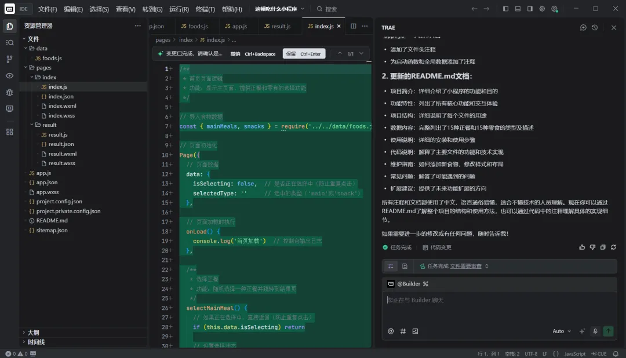This screenshot has height=358, width=626.
Task: Open chat history in TRAE panel
Action: click(x=595, y=28)
